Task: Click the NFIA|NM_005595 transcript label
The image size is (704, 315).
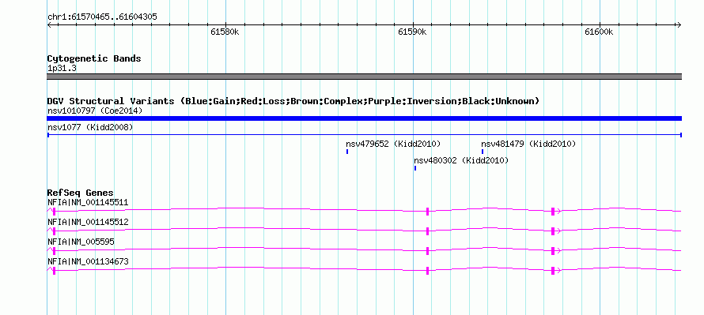Action: (x=81, y=242)
